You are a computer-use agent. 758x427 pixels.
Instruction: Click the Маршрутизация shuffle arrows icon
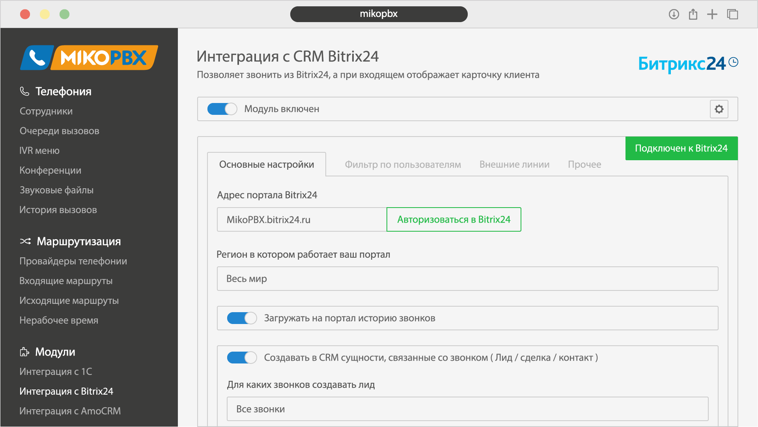pyautogui.click(x=25, y=241)
